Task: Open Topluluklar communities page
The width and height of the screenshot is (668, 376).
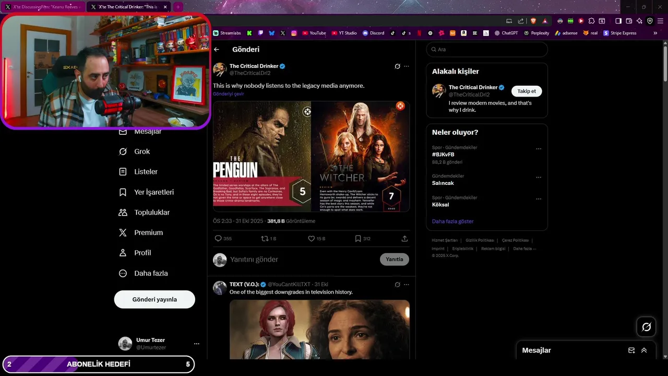Action: 145,213
